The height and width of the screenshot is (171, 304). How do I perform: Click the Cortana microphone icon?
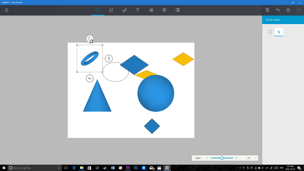[59, 168]
